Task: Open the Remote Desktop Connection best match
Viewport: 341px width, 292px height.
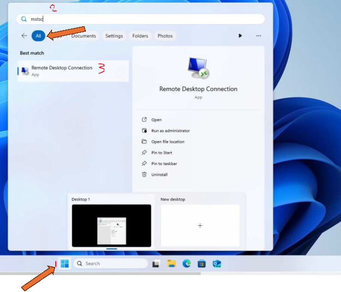Action: tap(61, 71)
